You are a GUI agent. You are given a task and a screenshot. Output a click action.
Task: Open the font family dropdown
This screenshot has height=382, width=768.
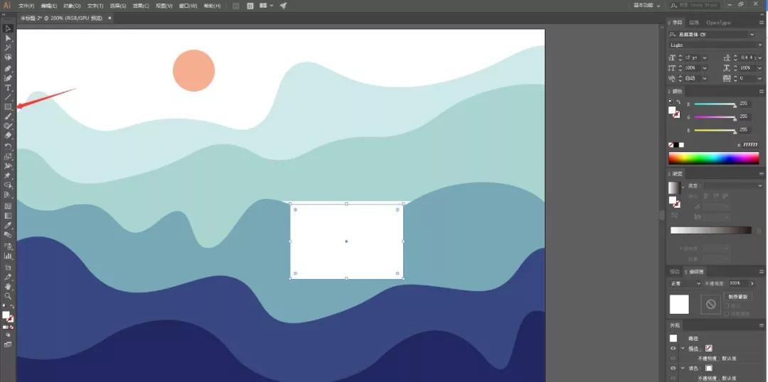click(752, 34)
